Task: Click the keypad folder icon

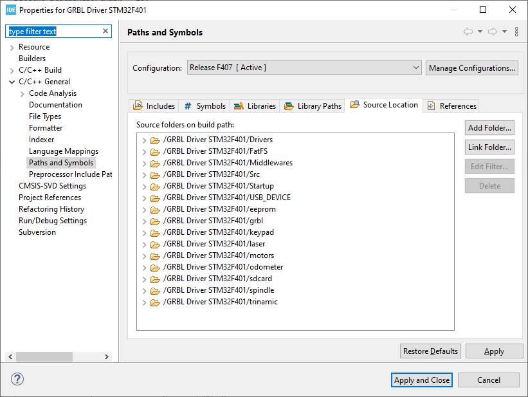Action: (155, 233)
